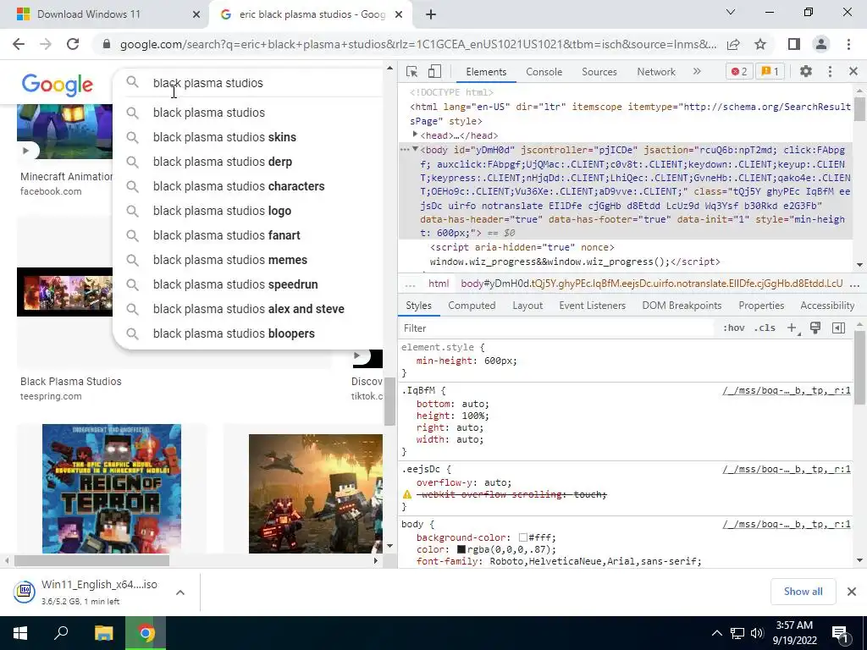
Task: Collapse the body element node
Action: 415,149
